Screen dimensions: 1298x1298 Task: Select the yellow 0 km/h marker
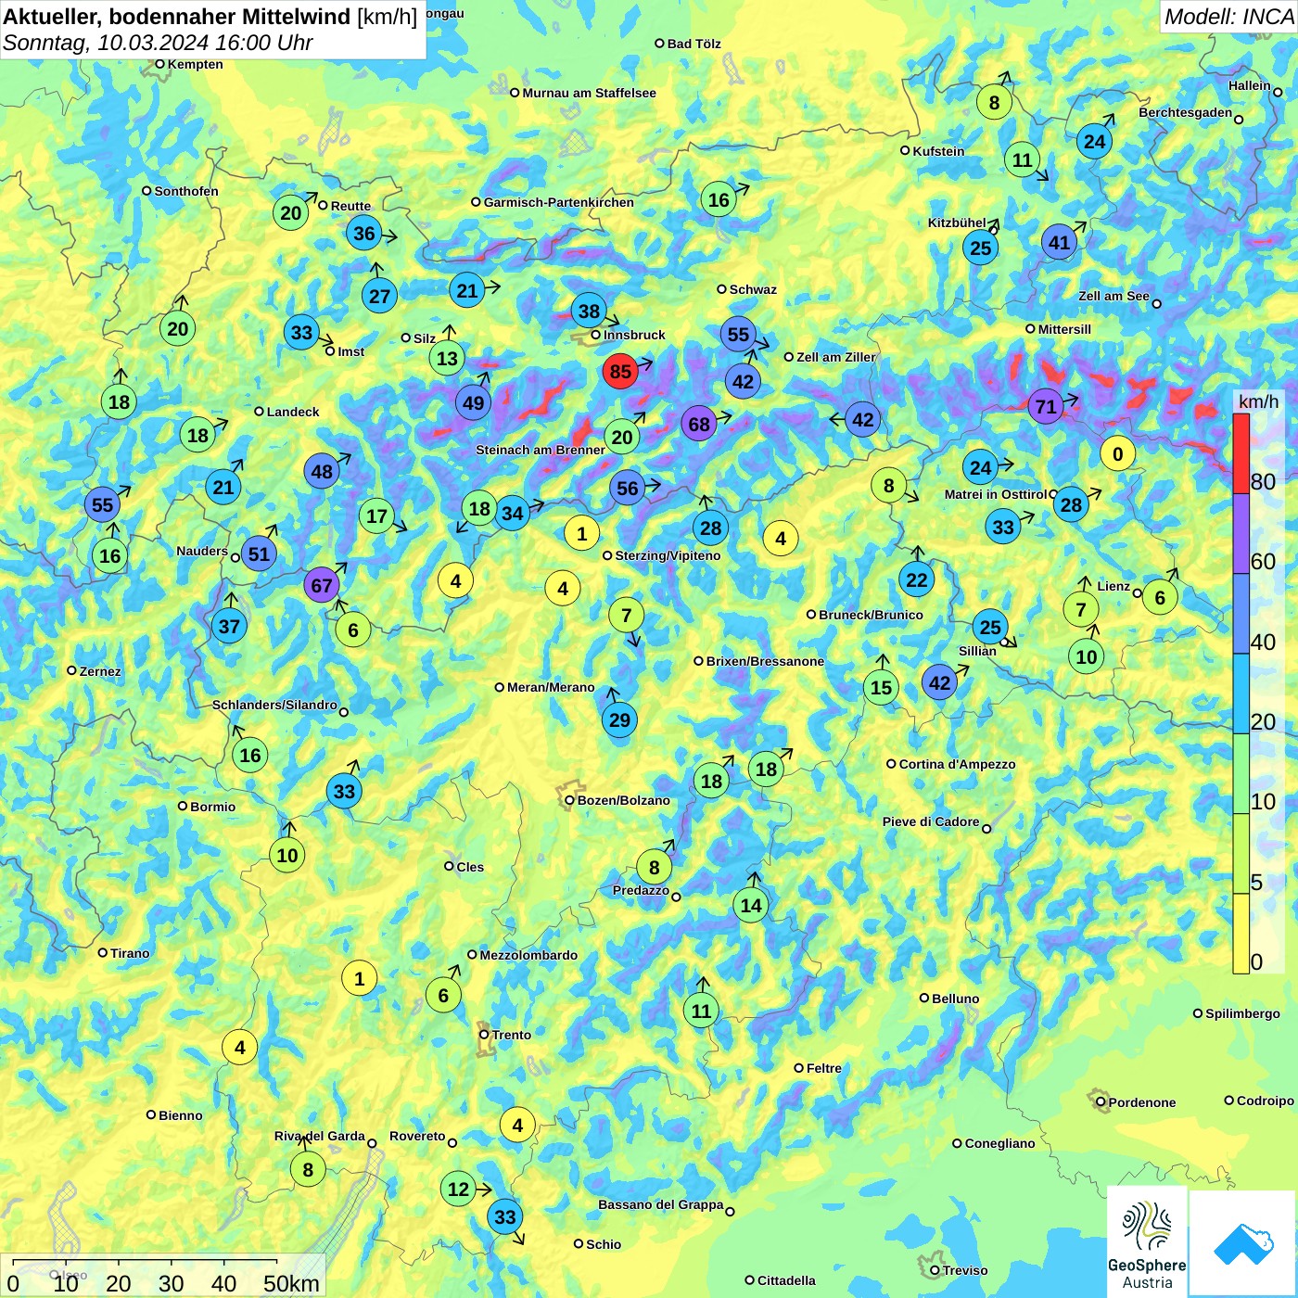pyautogui.click(x=1118, y=453)
